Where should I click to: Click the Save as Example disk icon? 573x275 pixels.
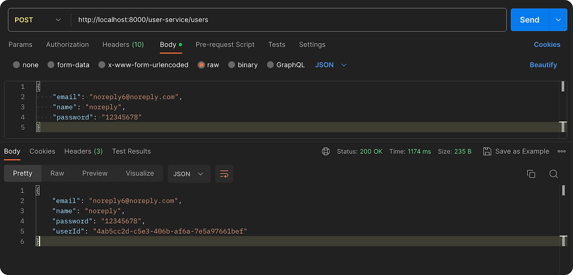(x=487, y=152)
